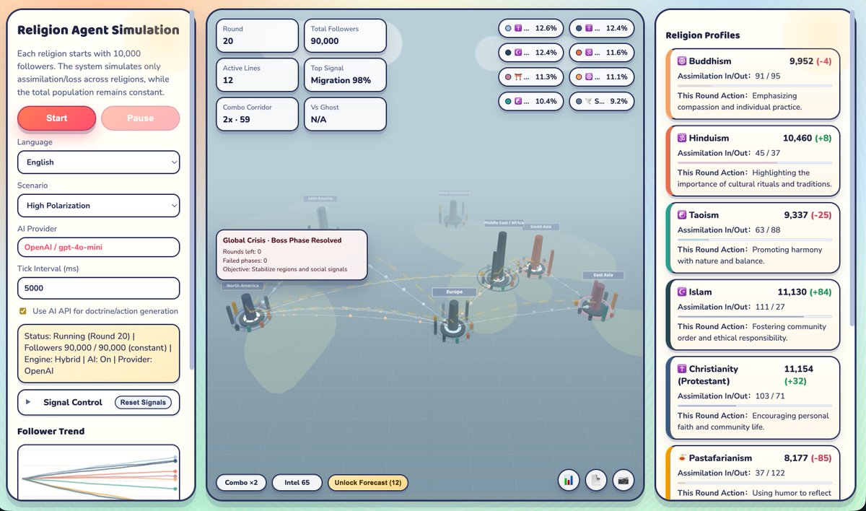Image resolution: width=866 pixels, height=511 pixels.
Task: Open the Scenario dropdown set to High Polarization
Action: tap(98, 205)
